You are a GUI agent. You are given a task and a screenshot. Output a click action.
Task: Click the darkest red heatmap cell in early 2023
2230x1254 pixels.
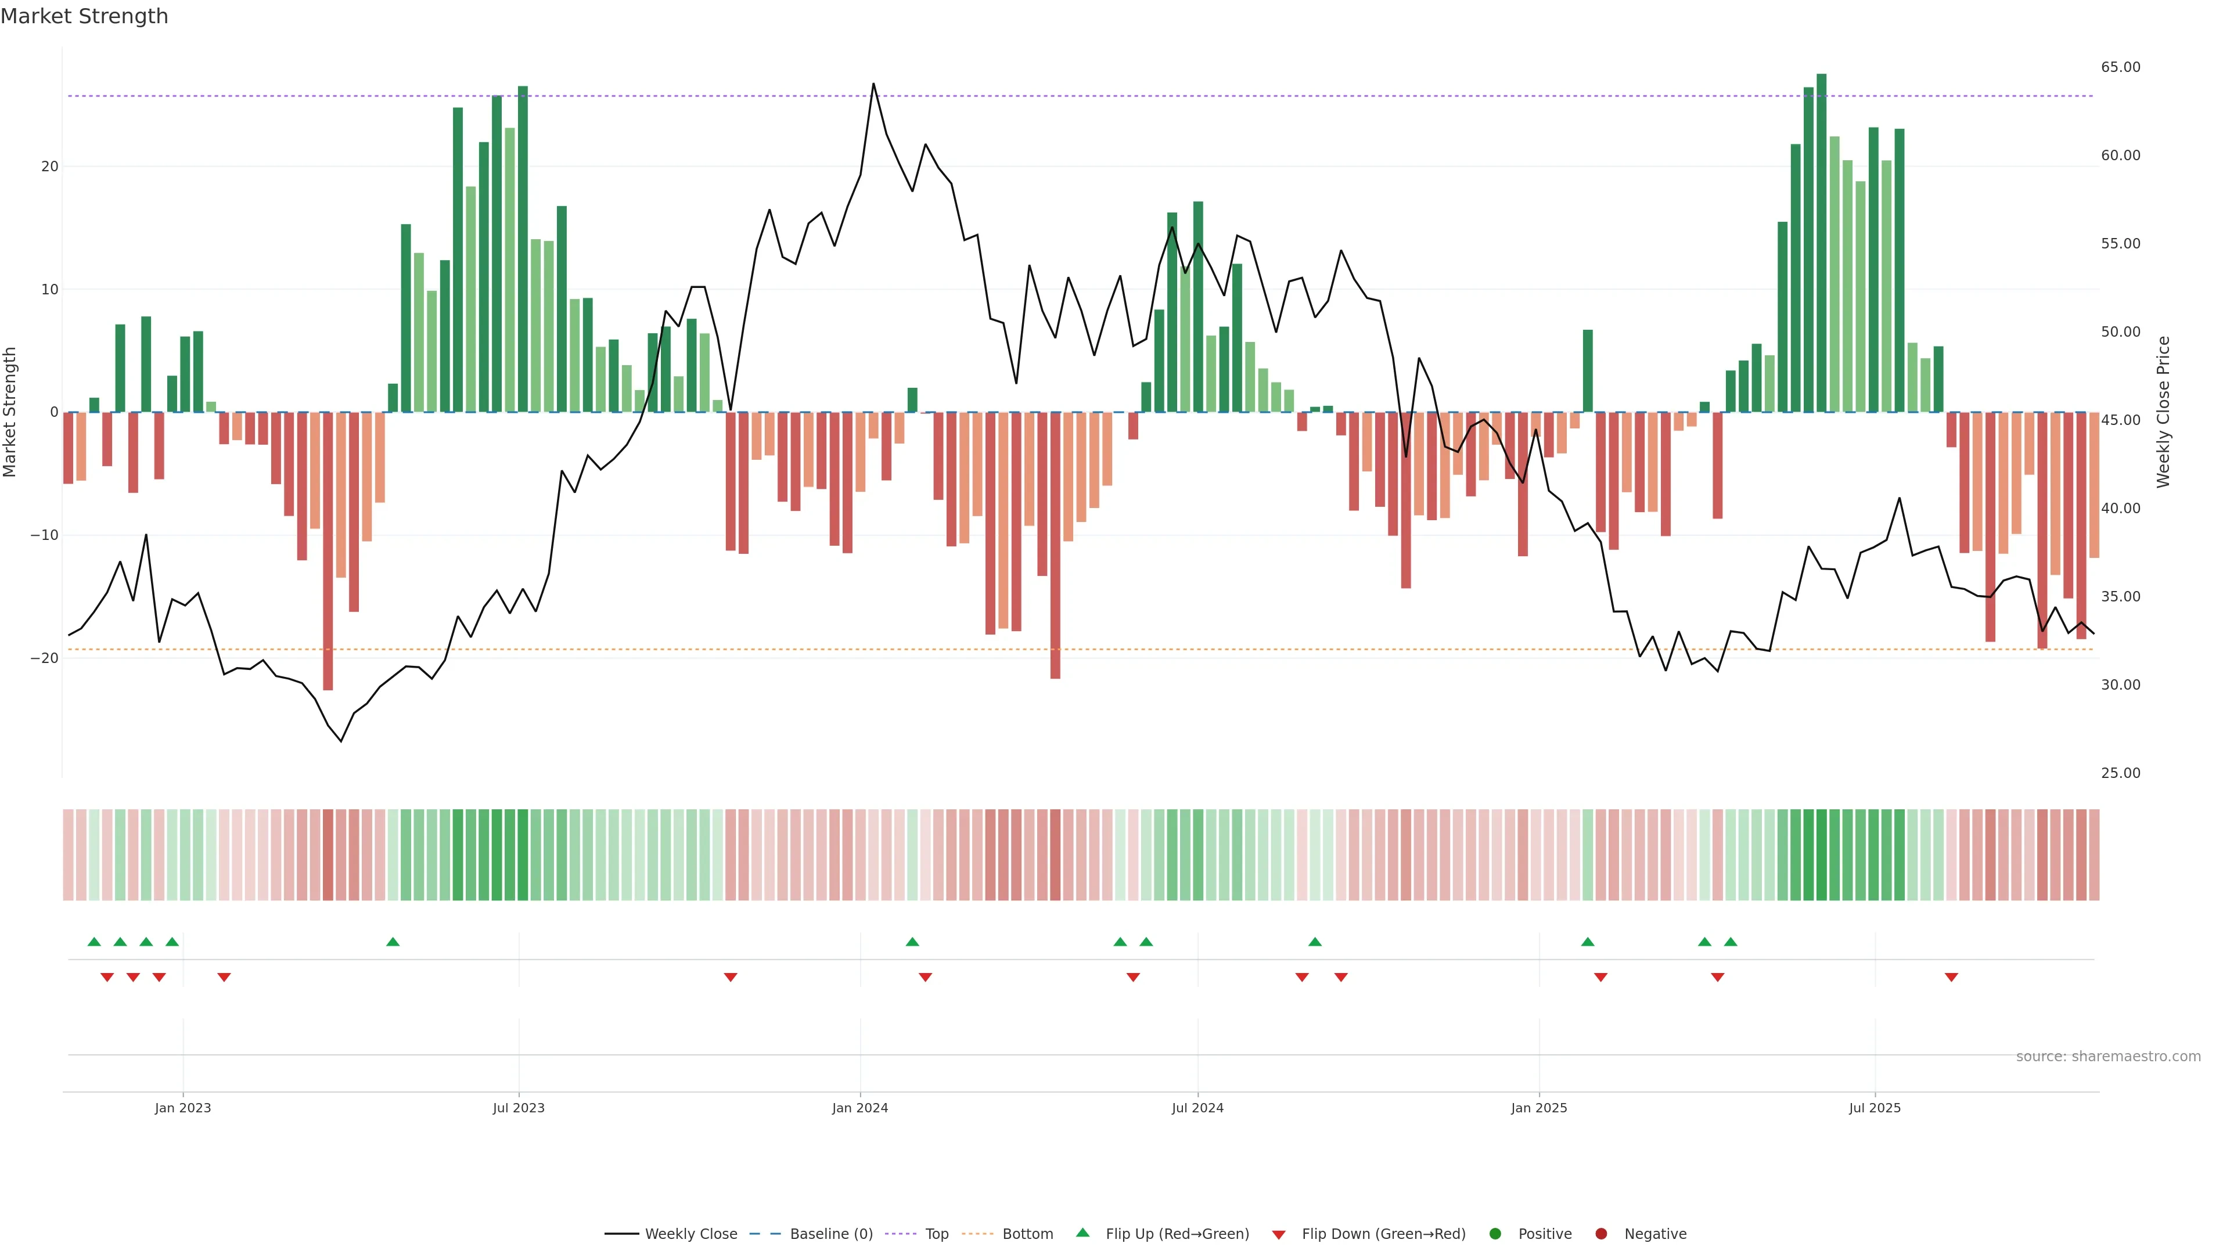coord(328,855)
